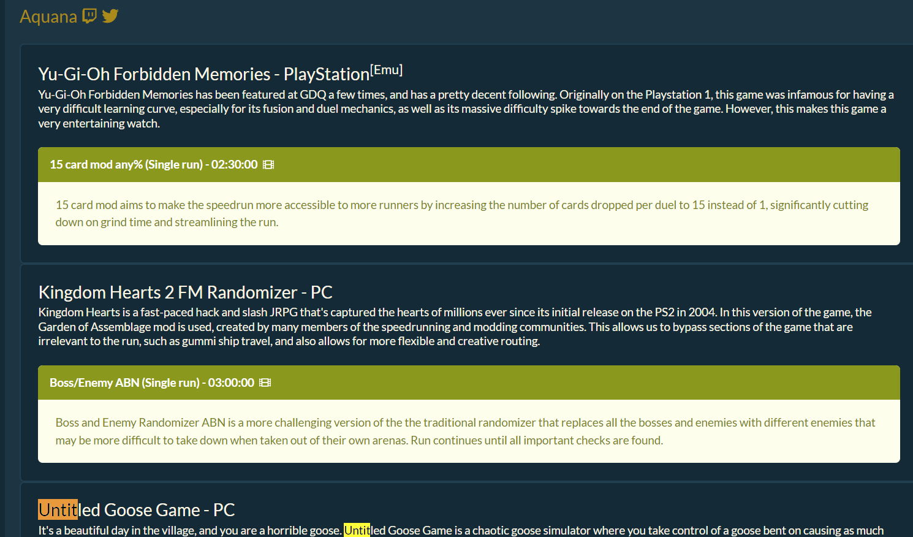Select the Kingdom Hearts 2 FM Randomizer title
This screenshot has height=537, width=913.
[x=186, y=292]
